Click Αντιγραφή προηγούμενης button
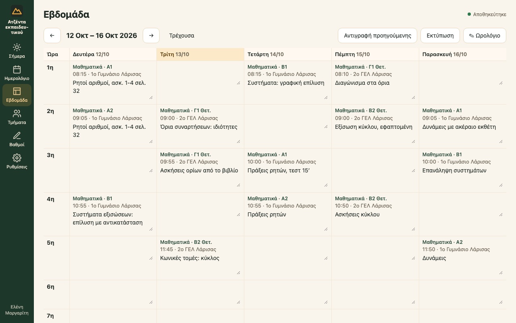 pos(378,36)
